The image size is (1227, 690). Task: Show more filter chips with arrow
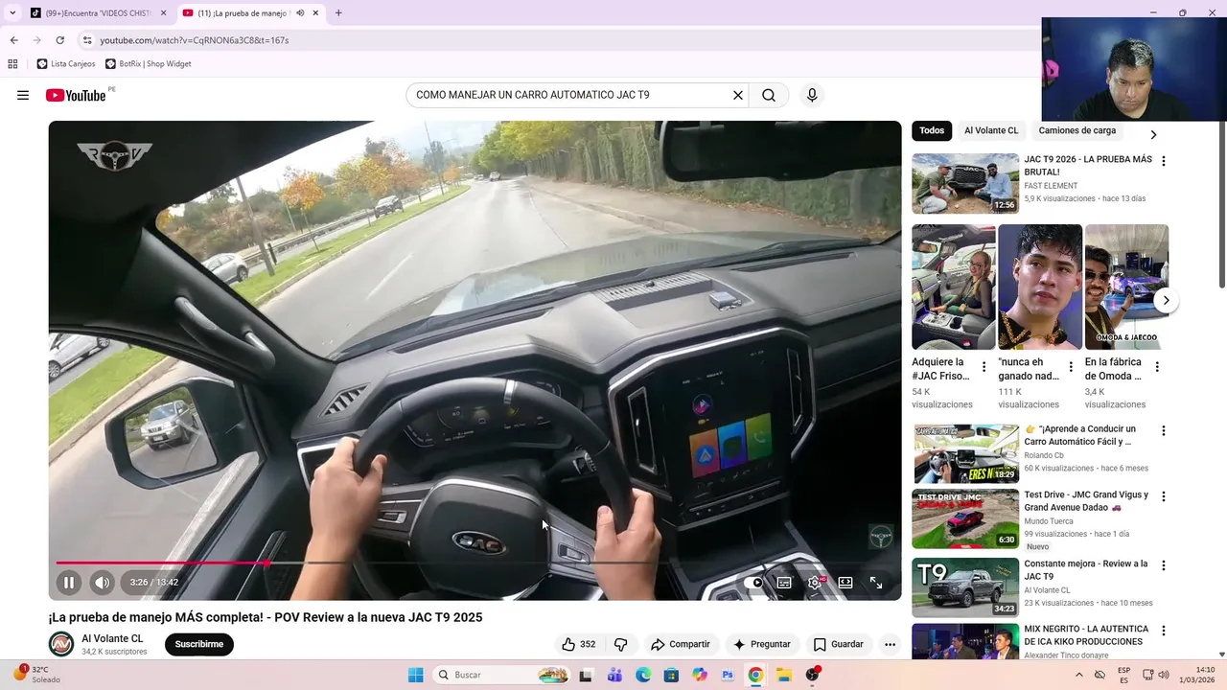pos(1153,134)
